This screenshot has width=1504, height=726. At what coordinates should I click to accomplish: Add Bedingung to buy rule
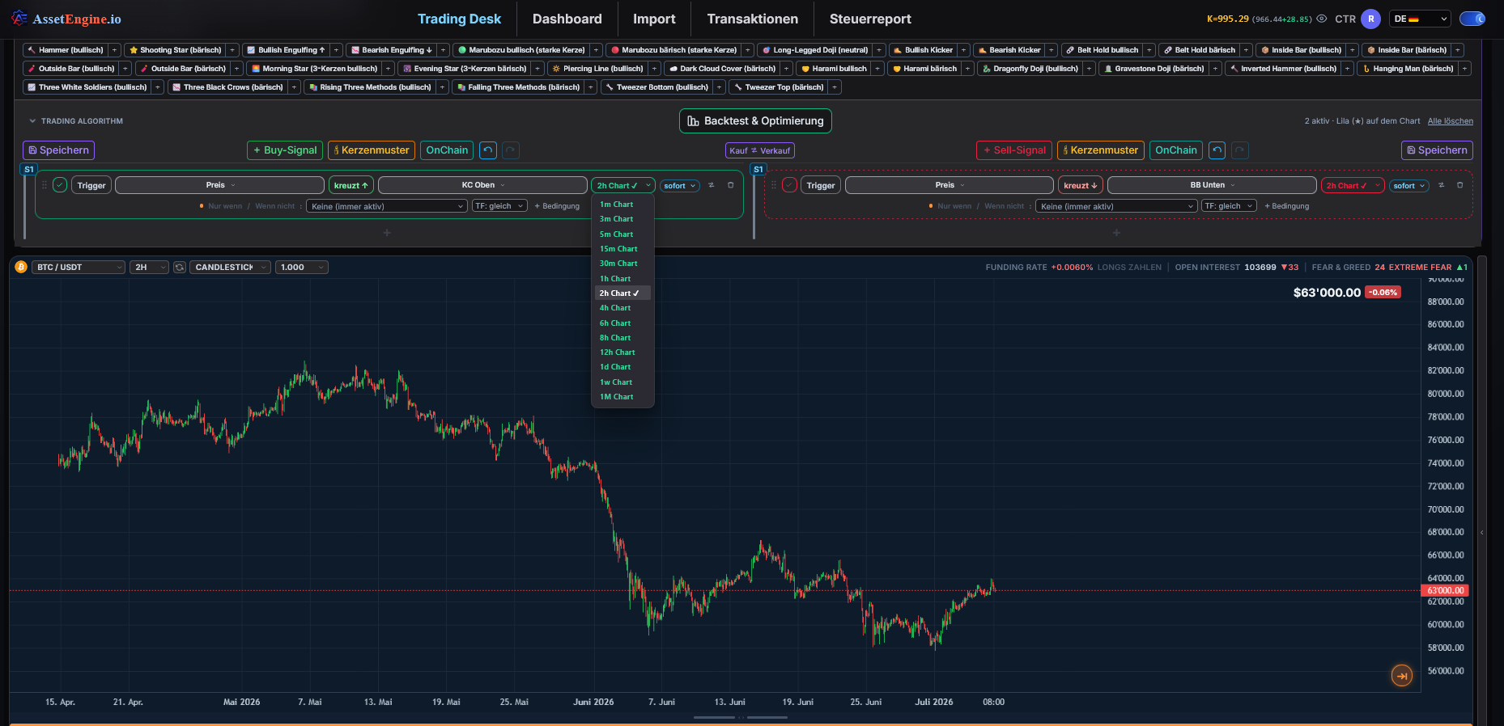(x=557, y=206)
